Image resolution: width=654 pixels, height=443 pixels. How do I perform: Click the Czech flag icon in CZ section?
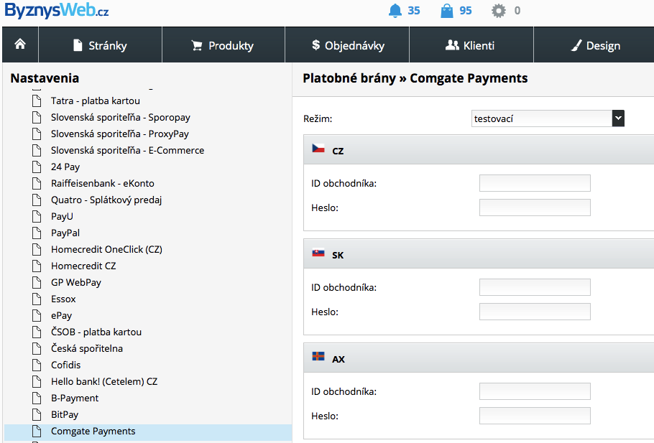pos(318,149)
